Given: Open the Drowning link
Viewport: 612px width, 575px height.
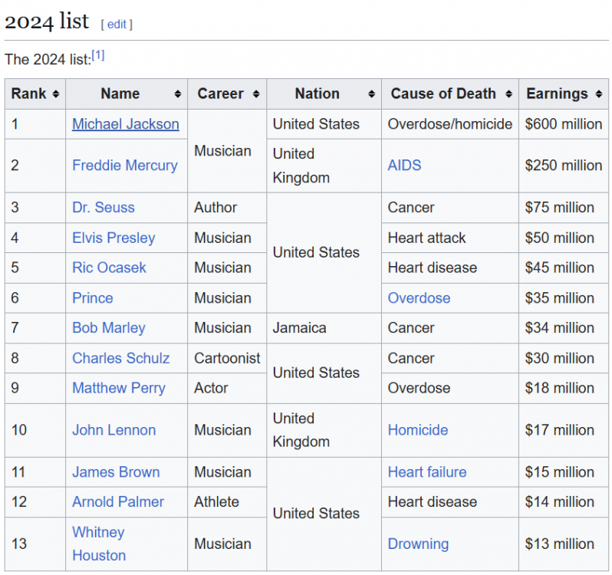Looking at the screenshot, I should pos(418,544).
